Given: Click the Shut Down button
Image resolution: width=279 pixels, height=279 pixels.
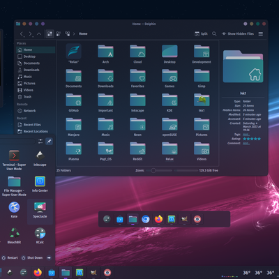Looking at the screenshot, I should [x=32, y=257].
